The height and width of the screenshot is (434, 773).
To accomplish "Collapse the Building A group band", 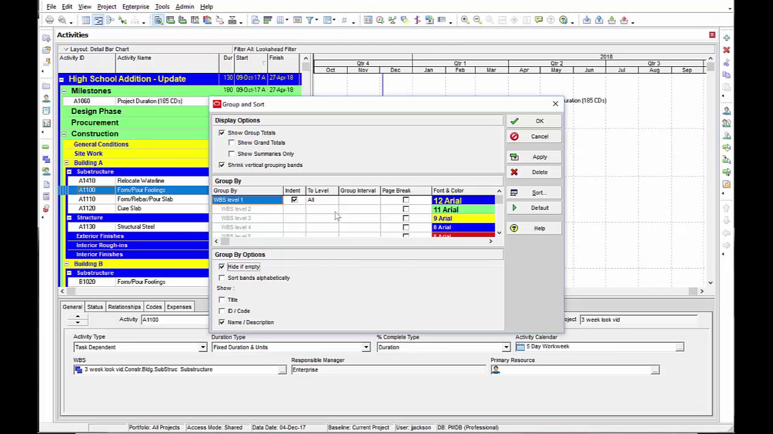I will (67, 163).
